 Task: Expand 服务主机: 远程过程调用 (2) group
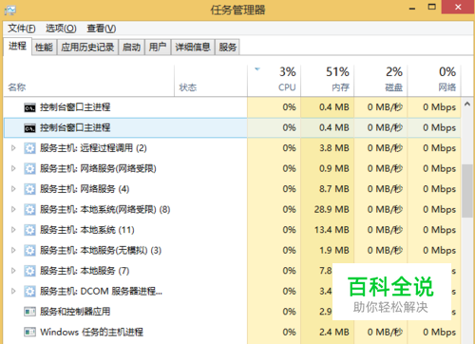tap(13, 148)
